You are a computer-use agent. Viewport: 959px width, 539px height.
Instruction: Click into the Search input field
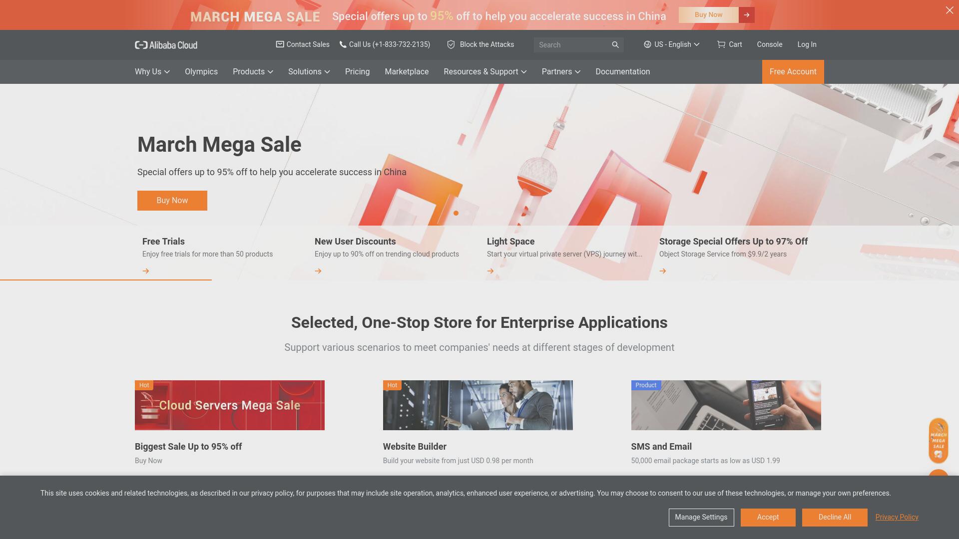point(572,45)
